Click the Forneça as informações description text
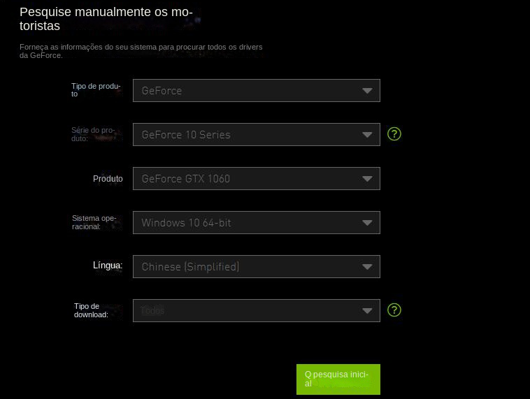This screenshot has height=399, width=530. pyautogui.click(x=141, y=51)
